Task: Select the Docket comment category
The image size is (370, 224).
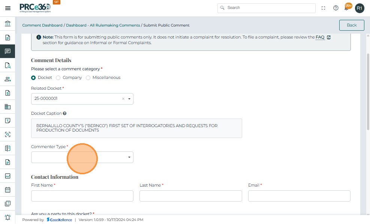Action: (x=33, y=78)
